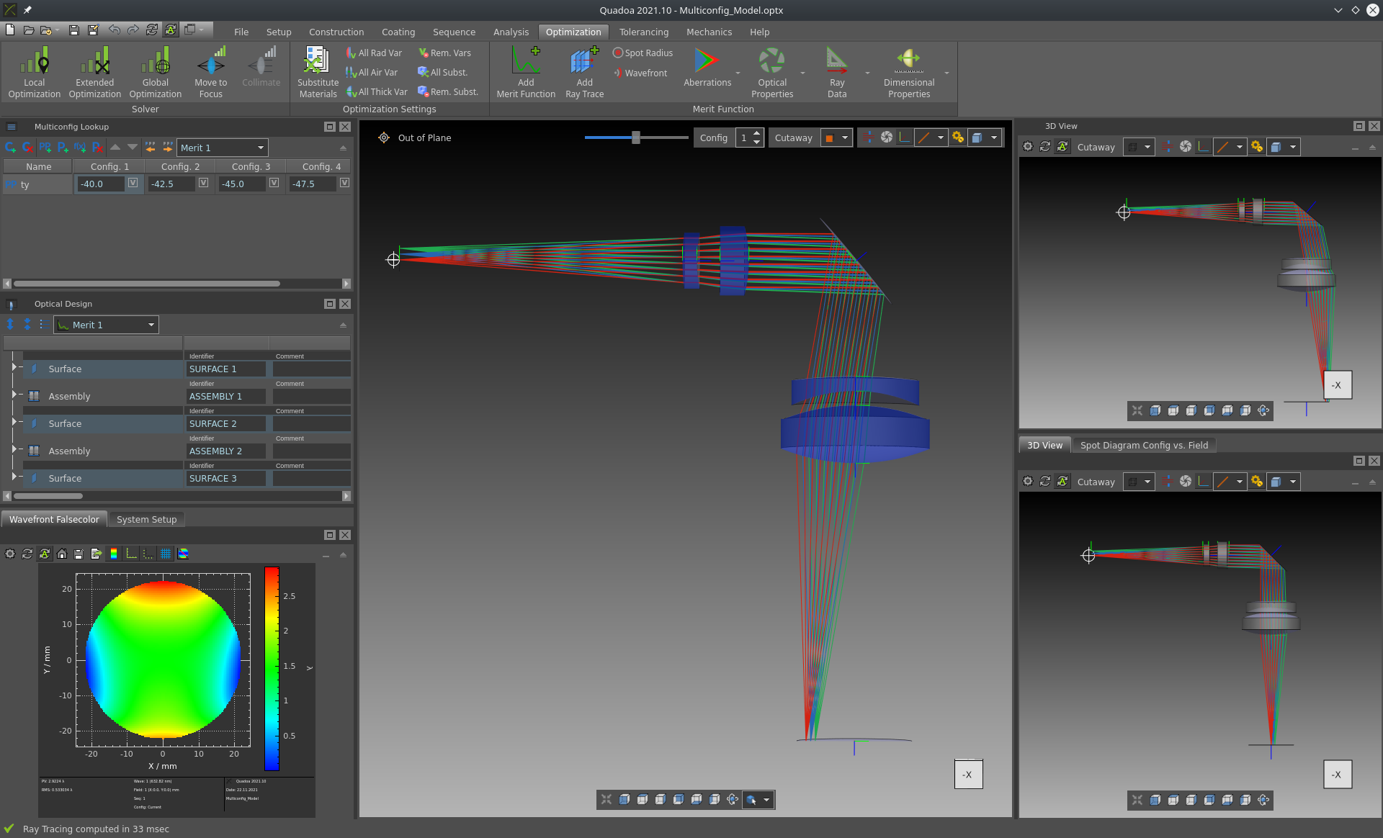Click All Thick Var button
This screenshot has height=838, width=1383.
pos(377,91)
